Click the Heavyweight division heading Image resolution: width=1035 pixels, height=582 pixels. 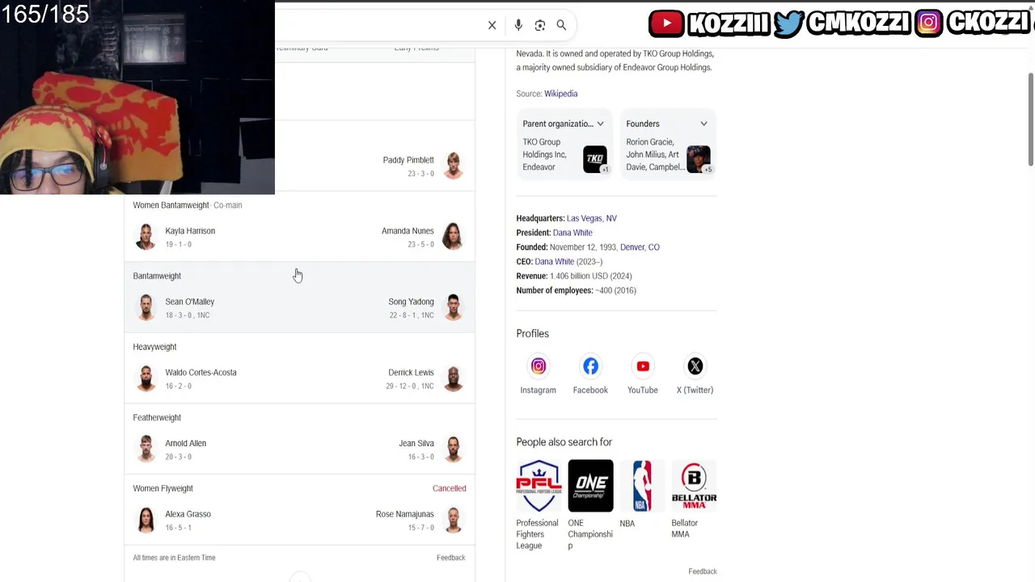(154, 347)
